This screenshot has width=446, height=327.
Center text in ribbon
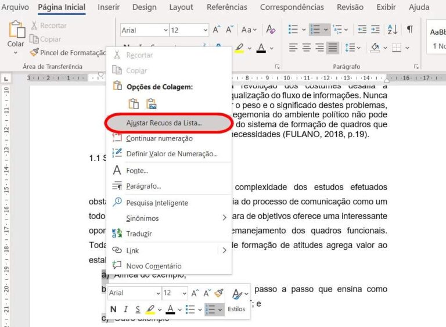click(x=306, y=47)
